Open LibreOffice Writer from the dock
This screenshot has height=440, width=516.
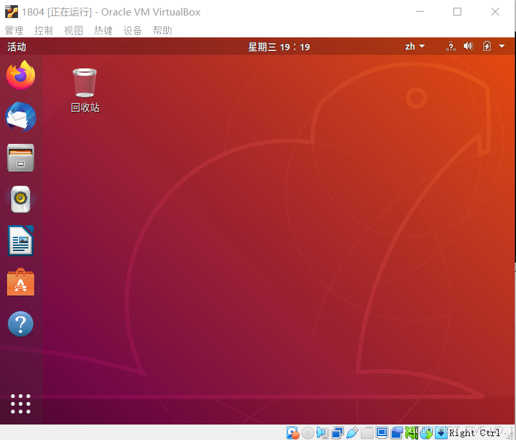[x=21, y=241]
